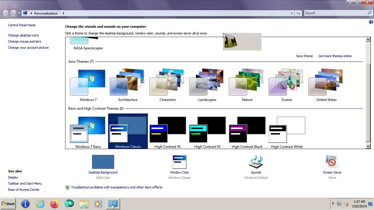Choose the Characters theme

point(167,85)
